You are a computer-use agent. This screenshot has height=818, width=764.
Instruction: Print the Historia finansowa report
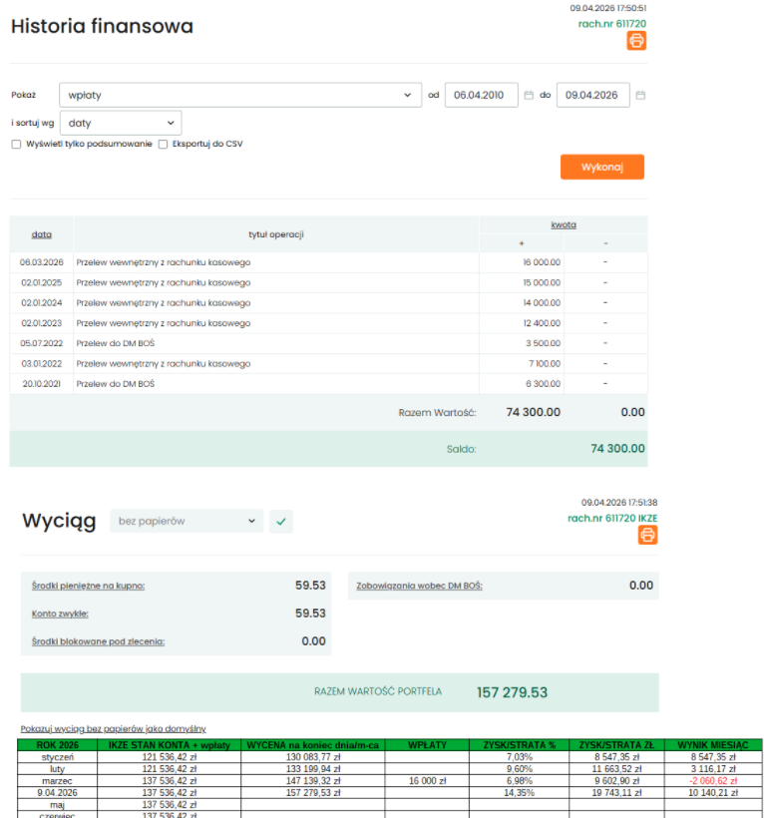(635, 41)
